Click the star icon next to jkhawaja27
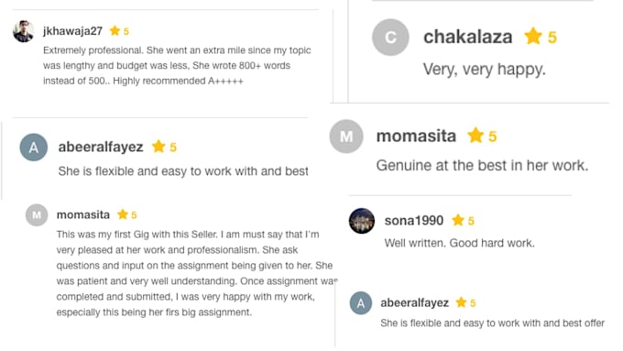The image size is (623, 351). [115, 30]
